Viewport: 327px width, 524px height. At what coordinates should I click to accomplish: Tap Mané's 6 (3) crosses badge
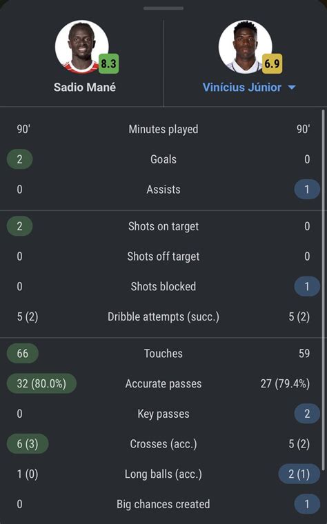28,444
